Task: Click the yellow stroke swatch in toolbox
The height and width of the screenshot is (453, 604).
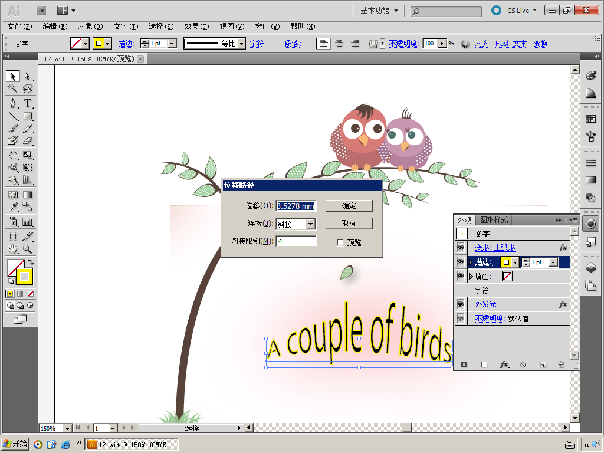Action: tap(25, 276)
